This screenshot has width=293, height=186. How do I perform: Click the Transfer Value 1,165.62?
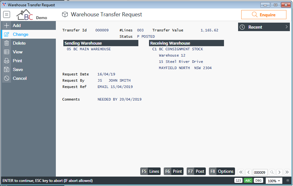(209, 30)
